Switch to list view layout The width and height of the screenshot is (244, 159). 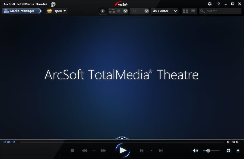(x=193, y=11)
